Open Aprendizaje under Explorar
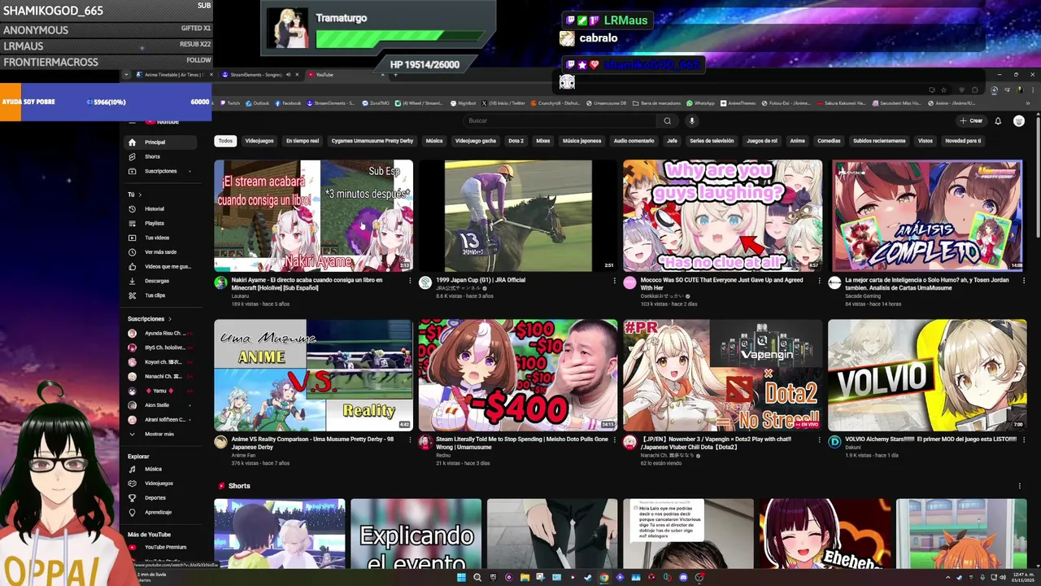The height and width of the screenshot is (586, 1041). [x=161, y=512]
